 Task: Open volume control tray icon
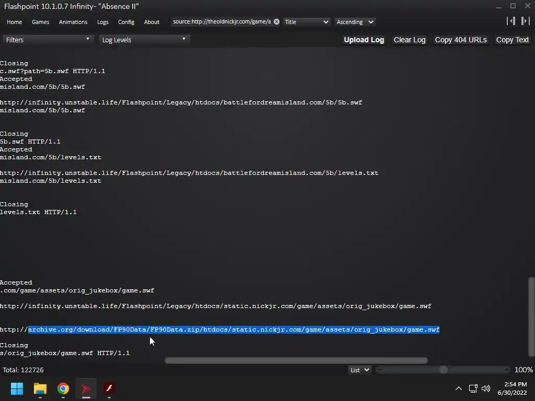tap(486, 388)
